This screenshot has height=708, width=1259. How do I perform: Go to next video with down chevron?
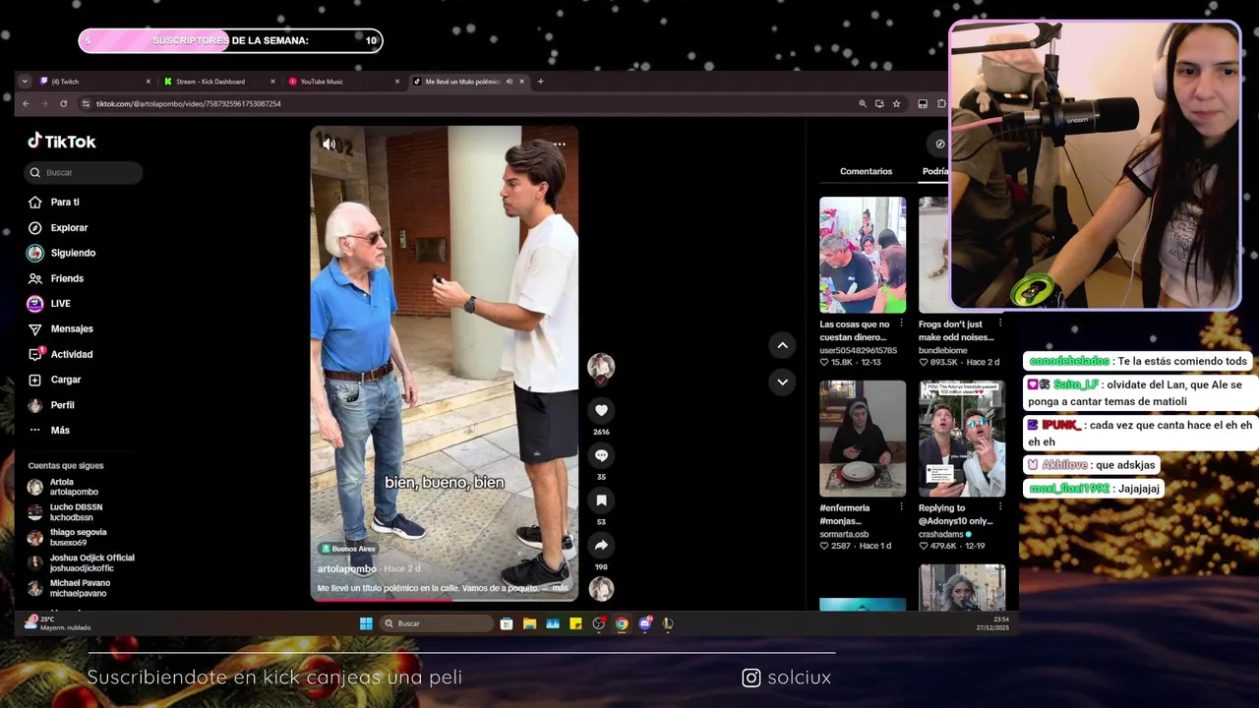pos(782,382)
